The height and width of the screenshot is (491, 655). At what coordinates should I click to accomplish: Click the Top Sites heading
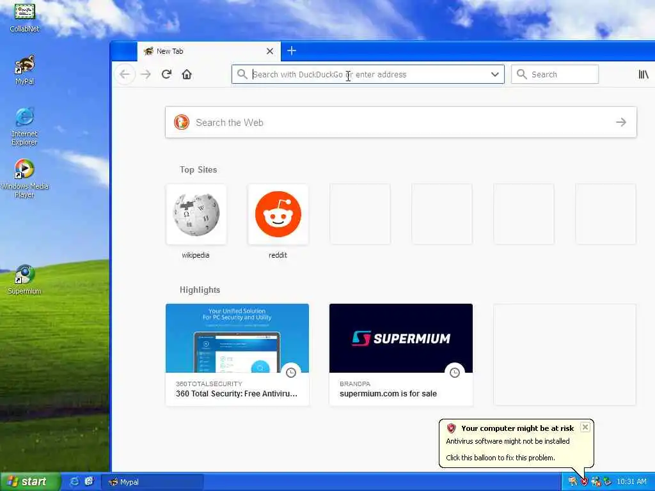[198, 169]
